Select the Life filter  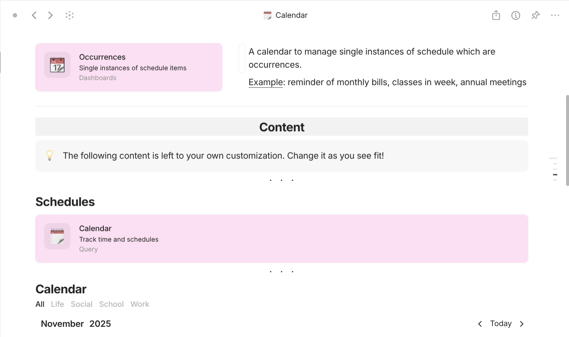[57, 304]
